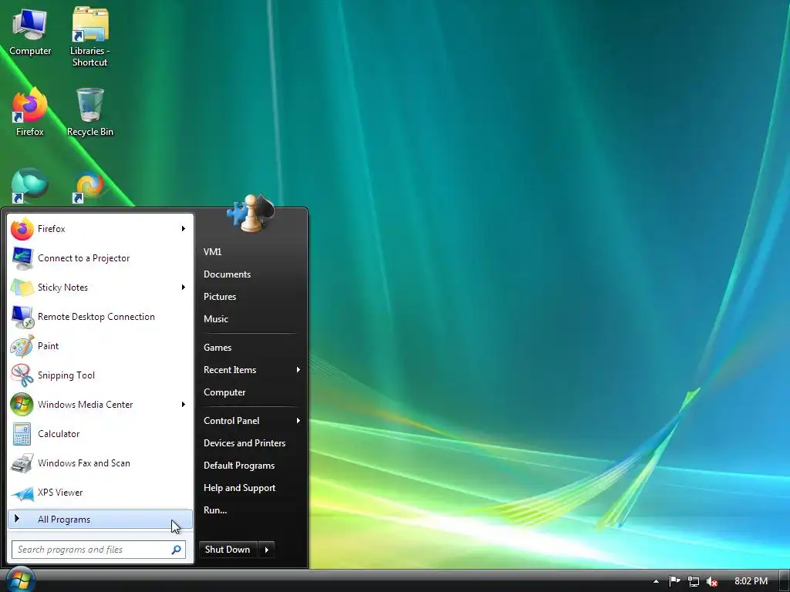Select the colorful swirl shortcut under Recycle Bin

(x=89, y=187)
